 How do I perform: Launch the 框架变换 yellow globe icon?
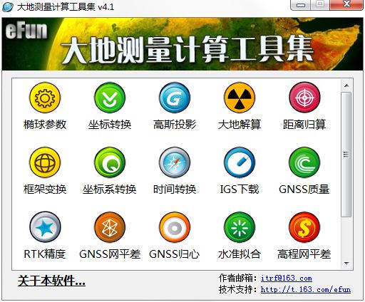pos(45,162)
